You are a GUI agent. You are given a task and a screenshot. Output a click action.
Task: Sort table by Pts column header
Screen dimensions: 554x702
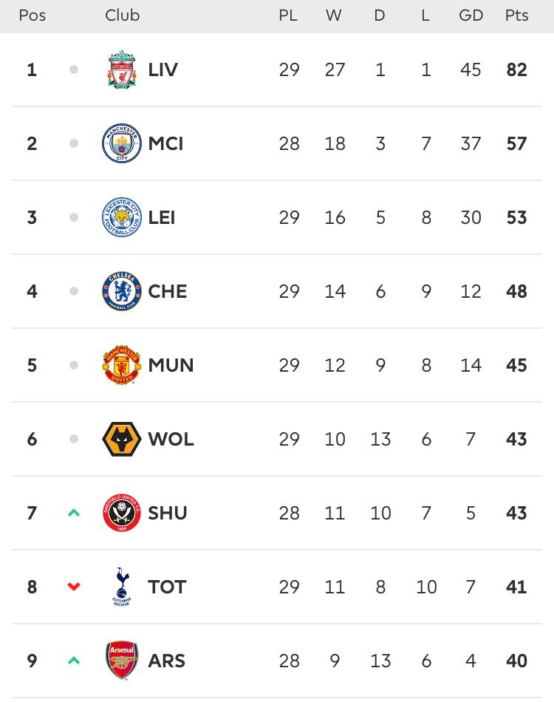pos(516,16)
